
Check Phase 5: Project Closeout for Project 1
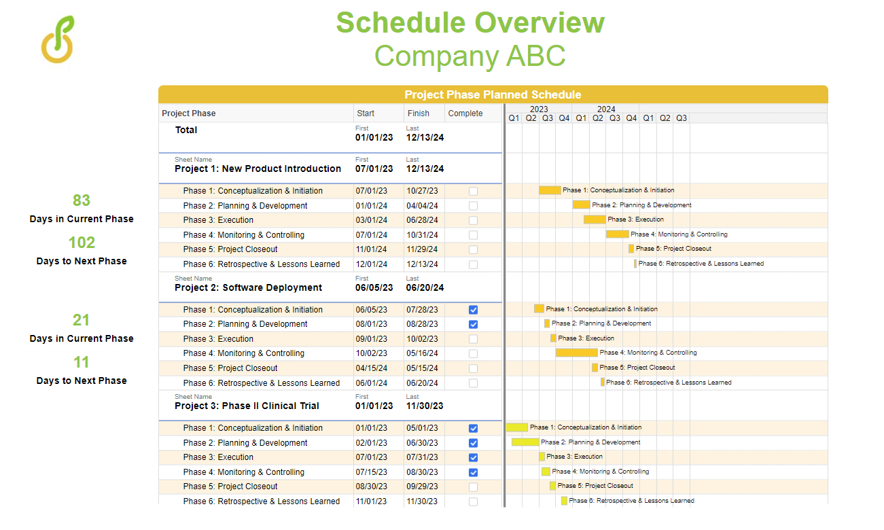pos(473,249)
